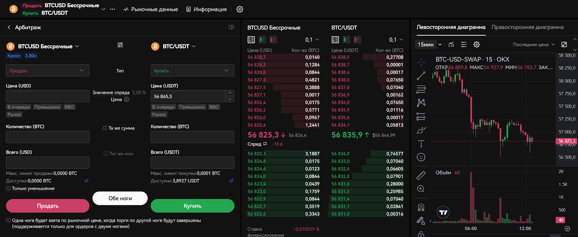This screenshot has width=578, height=237.
Task: Enable Только уменьшение checkbox
Action: pyautogui.click(x=8, y=188)
